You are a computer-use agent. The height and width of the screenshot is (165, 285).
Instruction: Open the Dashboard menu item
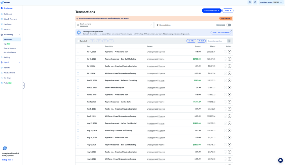pyautogui.click(x=8, y=14)
